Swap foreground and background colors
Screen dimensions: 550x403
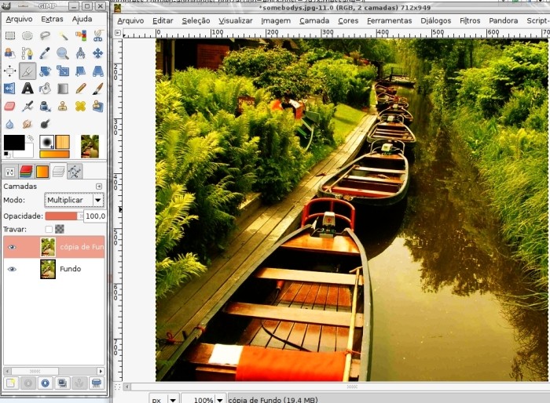pos(31,138)
